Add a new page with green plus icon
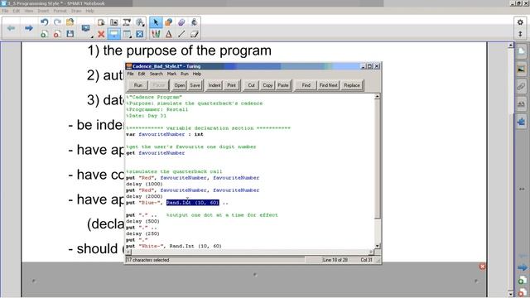Screen dimensions: 530x298 [x=44, y=34]
